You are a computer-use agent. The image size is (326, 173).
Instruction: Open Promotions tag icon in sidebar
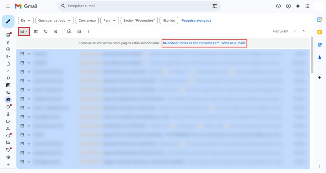point(8,150)
